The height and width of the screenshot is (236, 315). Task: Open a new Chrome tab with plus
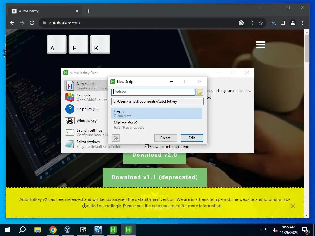point(89,11)
